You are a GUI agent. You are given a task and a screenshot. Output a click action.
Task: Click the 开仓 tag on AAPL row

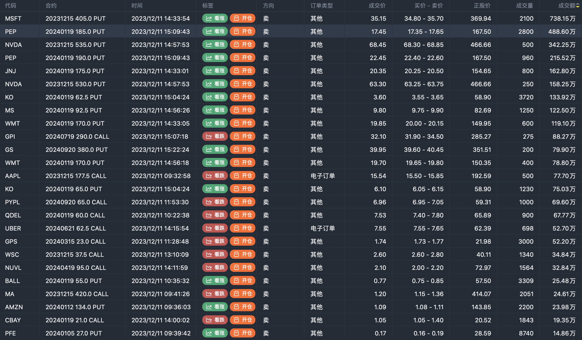tap(243, 176)
